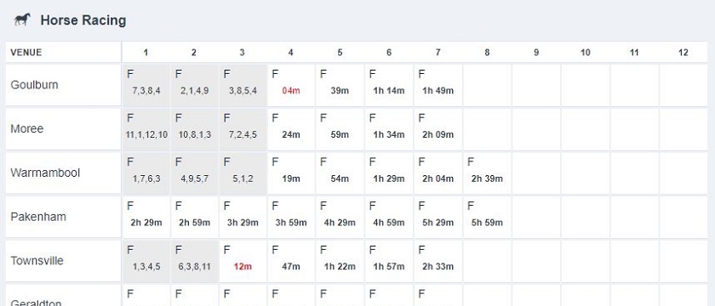Open Goulburn race 5 starting in 39m
This screenshot has width=715, height=306.
(340, 85)
